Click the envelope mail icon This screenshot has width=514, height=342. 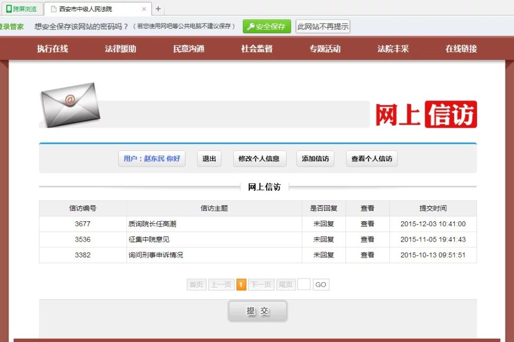click(70, 104)
